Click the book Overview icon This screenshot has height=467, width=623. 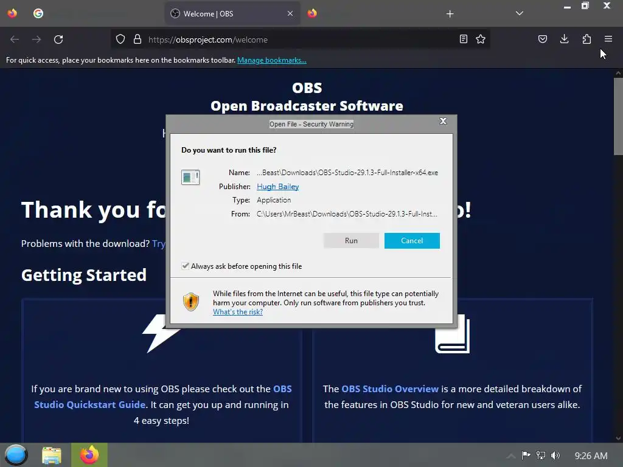(x=453, y=334)
